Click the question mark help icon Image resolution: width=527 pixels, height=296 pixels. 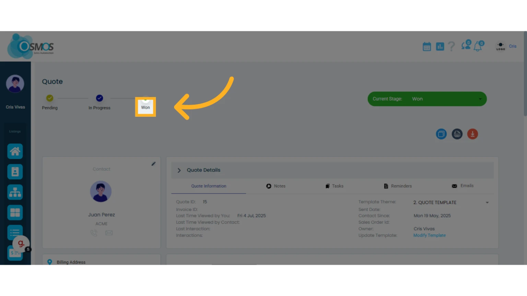452,46
